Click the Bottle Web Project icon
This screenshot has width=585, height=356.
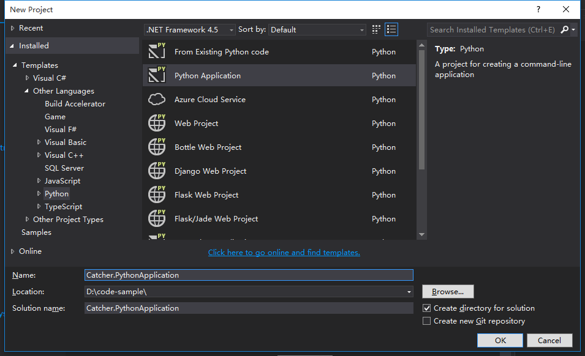click(157, 147)
